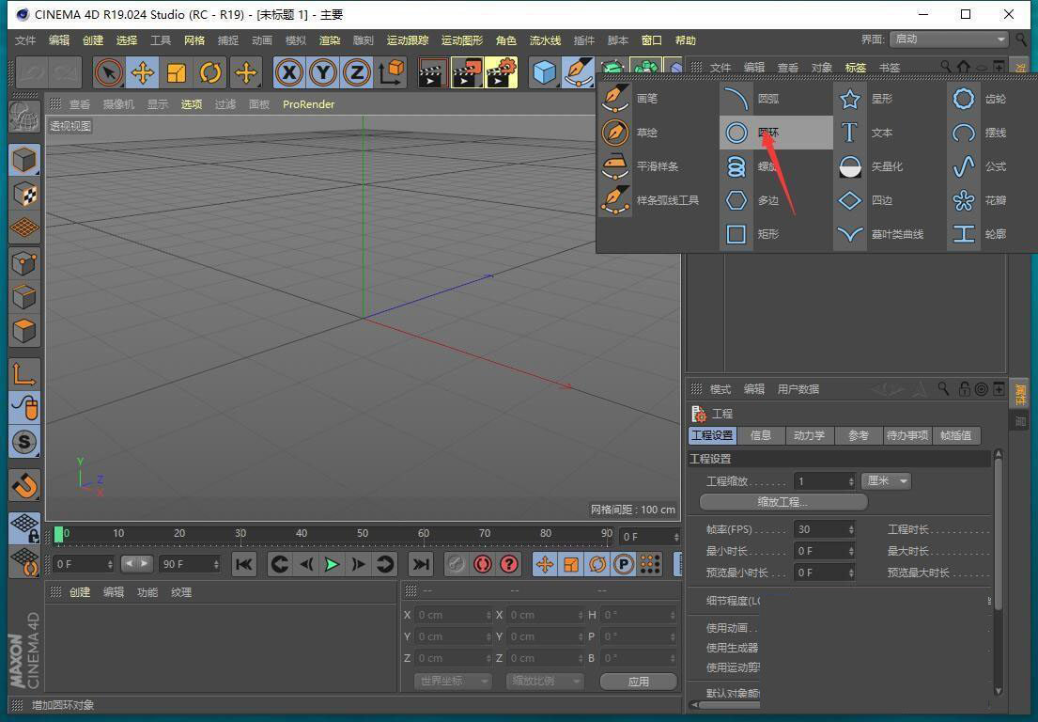Toggle the Z axis lock

tap(357, 73)
